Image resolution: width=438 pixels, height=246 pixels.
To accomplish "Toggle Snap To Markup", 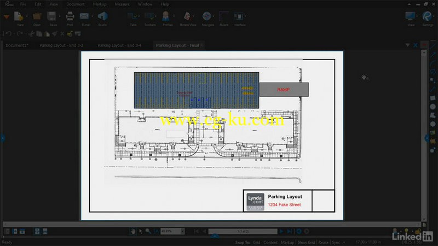I will click(x=287, y=242).
